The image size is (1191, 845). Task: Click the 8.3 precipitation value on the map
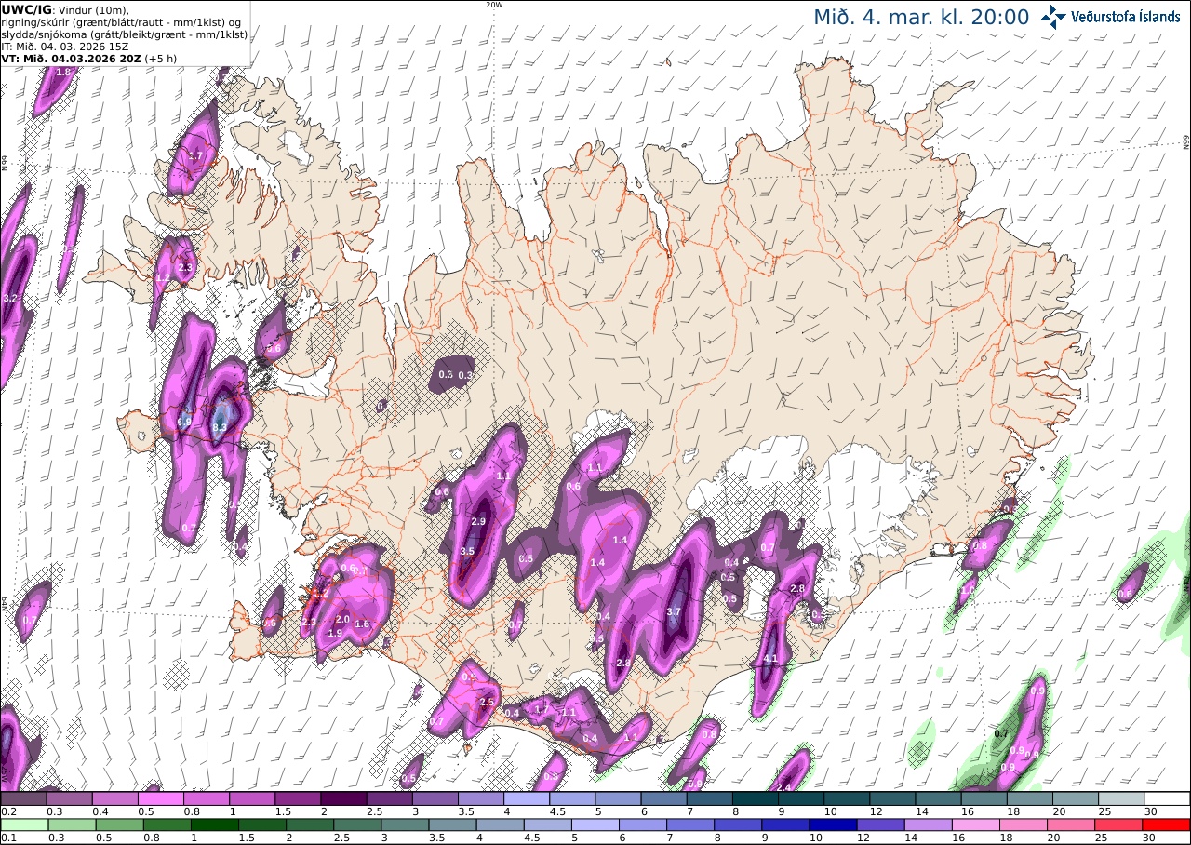point(221,427)
